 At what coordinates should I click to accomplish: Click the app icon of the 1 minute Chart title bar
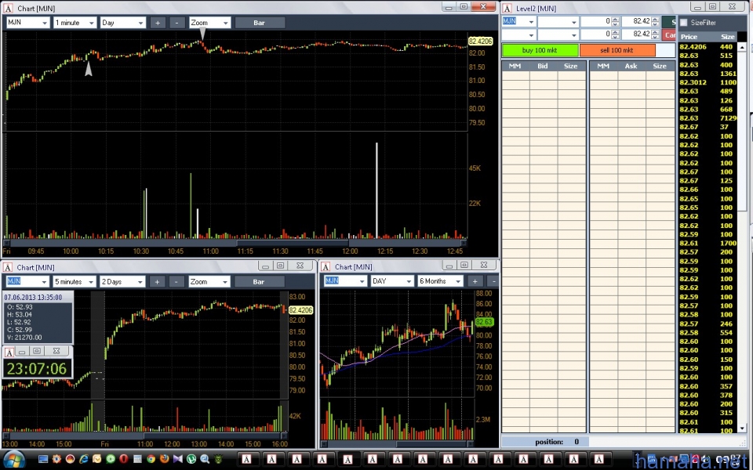[8, 8]
